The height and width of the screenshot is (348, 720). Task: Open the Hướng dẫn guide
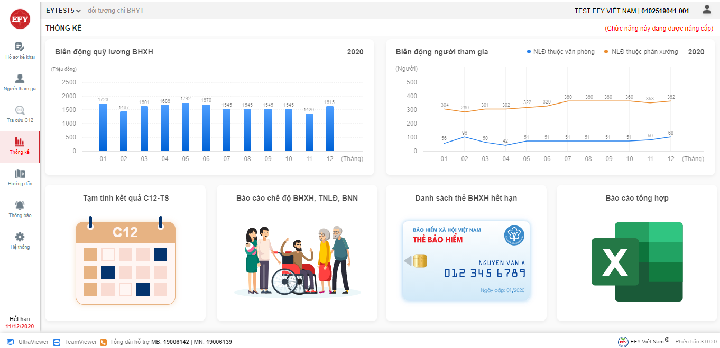tap(20, 177)
